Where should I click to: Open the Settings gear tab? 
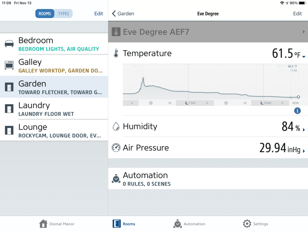[x=255, y=224]
